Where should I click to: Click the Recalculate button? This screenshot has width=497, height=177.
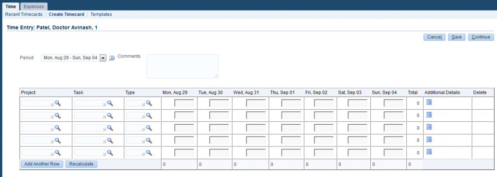pyautogui.click(x=82, y=164)
